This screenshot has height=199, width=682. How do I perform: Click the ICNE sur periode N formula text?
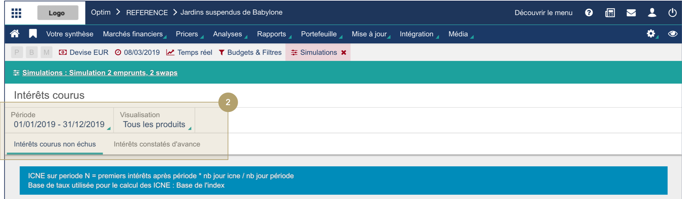(161, 176)
